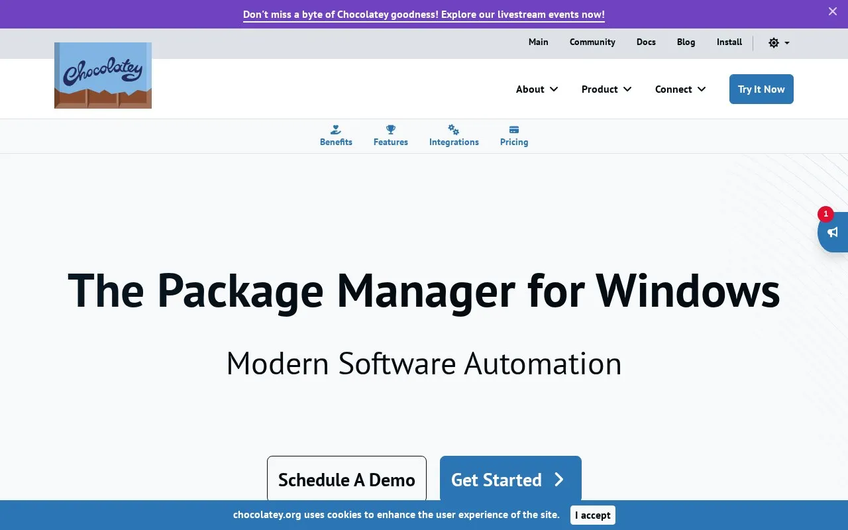Click the heading 'The Package Manager for Windows'
The image size is (848, 530).
[424, 291]
